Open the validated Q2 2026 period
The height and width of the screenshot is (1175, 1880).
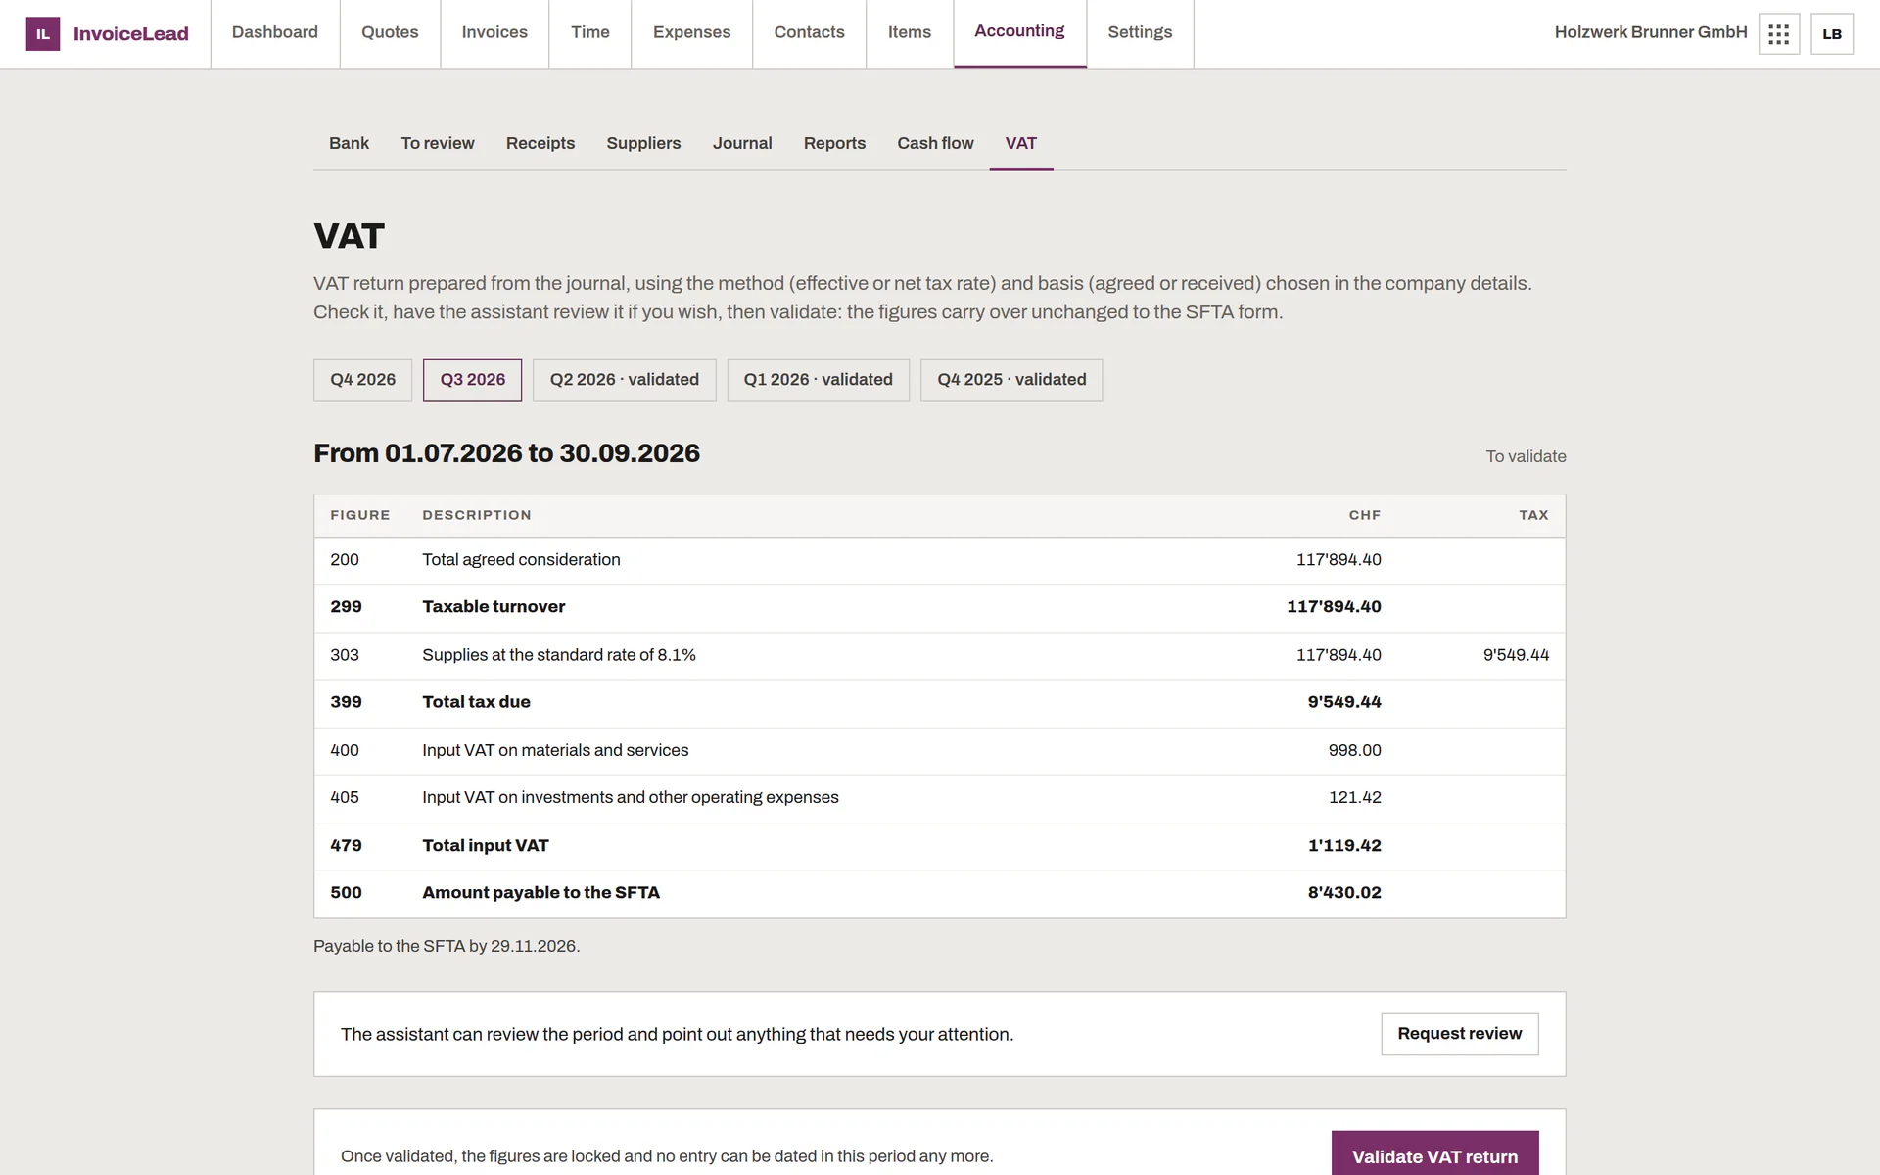[x=624, y=380]
